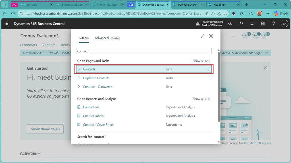Open the Contact List report
291x163 pixels.
click(x=91, y=107)
